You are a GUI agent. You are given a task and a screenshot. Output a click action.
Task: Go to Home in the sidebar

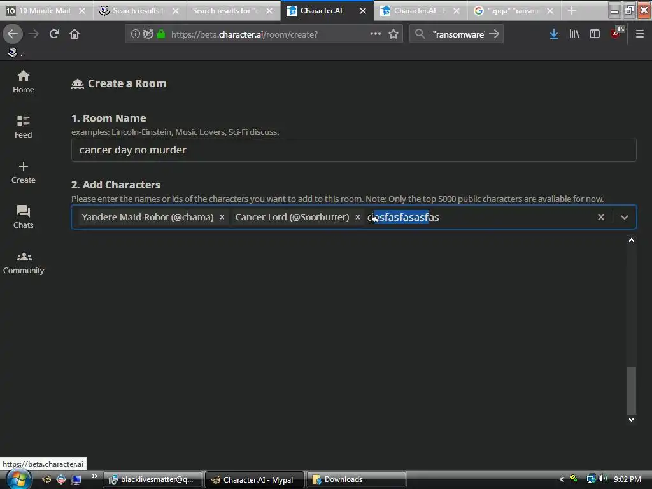point(24,82)
